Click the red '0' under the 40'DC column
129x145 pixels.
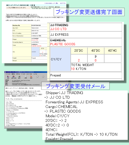click(x=96, y=60)
